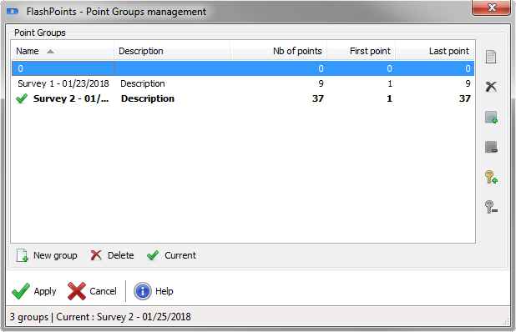Close the Point Groups management dialog
516x332 pixels.
pyautogui.click(x=492, y=8)
